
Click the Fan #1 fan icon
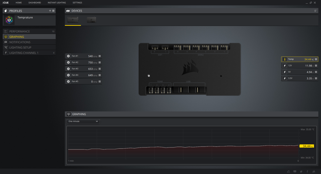(68, 56)
